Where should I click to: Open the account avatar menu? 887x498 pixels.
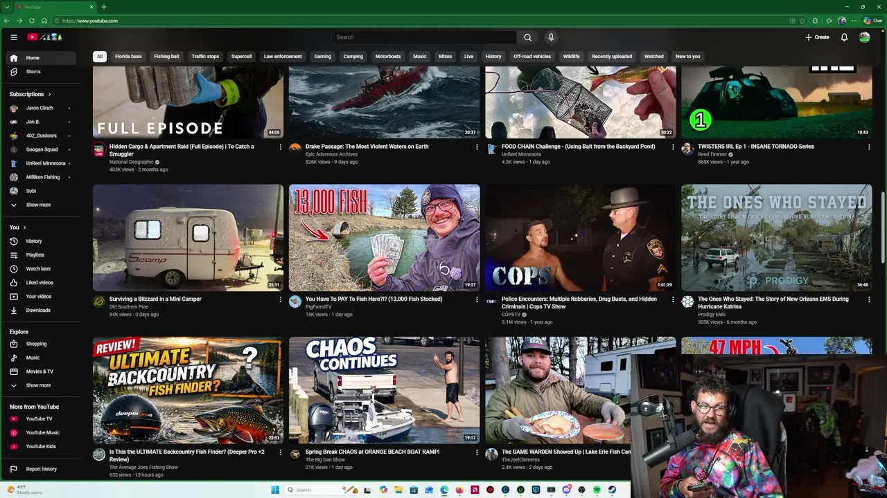pos(864,37)
